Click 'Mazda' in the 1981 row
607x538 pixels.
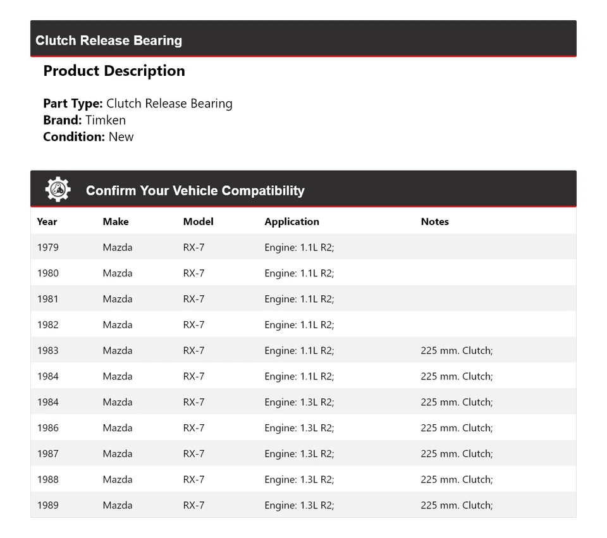tap(118, 299)
